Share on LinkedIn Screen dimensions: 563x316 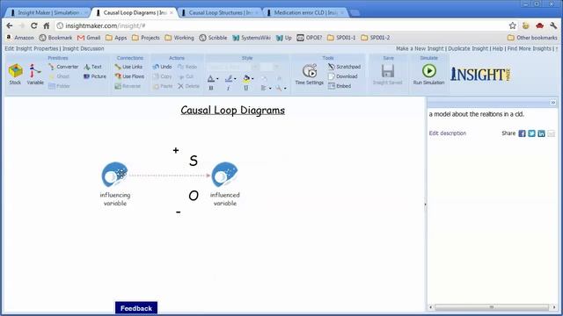(542, 133)
